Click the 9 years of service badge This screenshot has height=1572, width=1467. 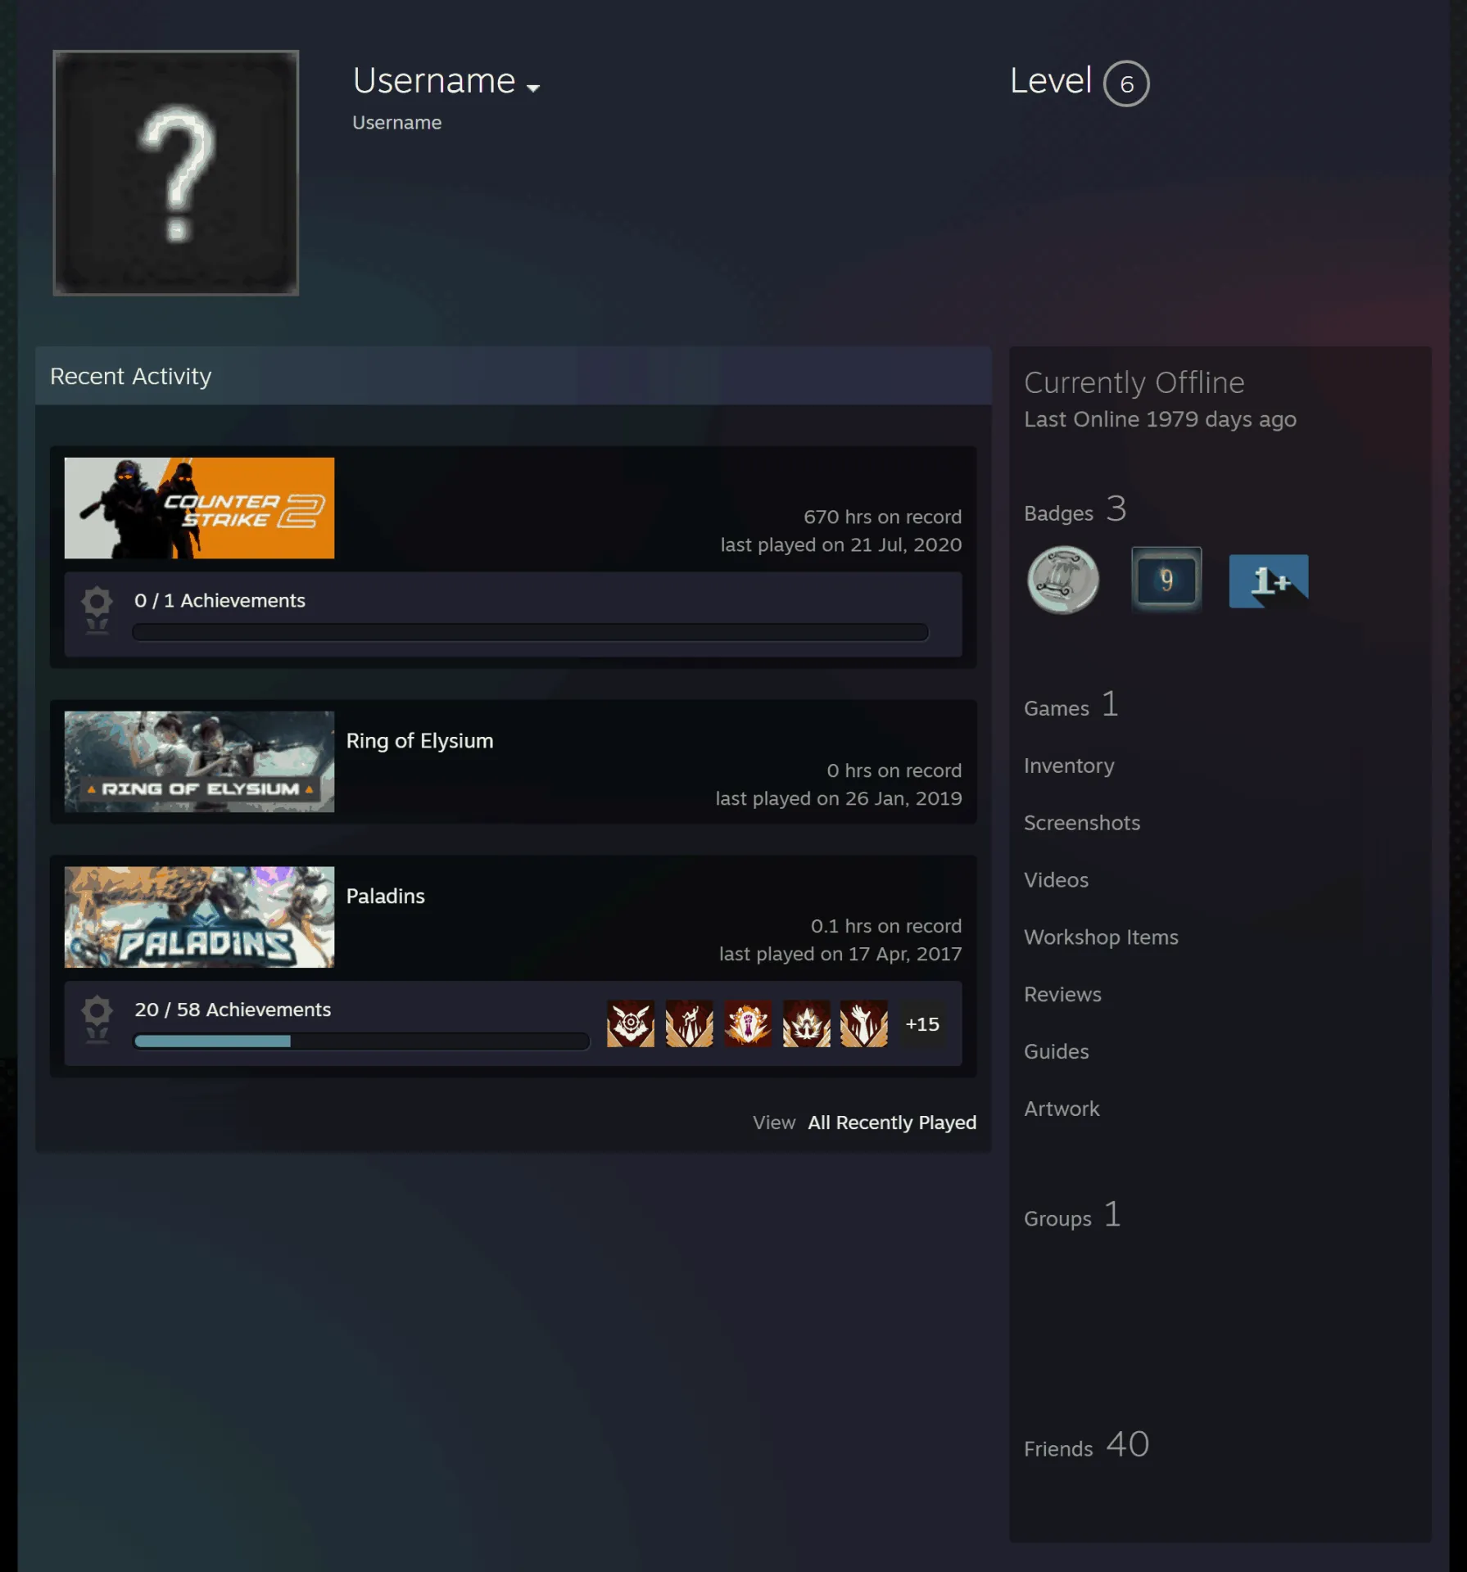[x=1166, y=580]
